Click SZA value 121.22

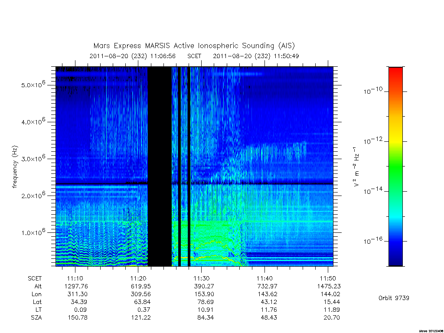point(141,317)
